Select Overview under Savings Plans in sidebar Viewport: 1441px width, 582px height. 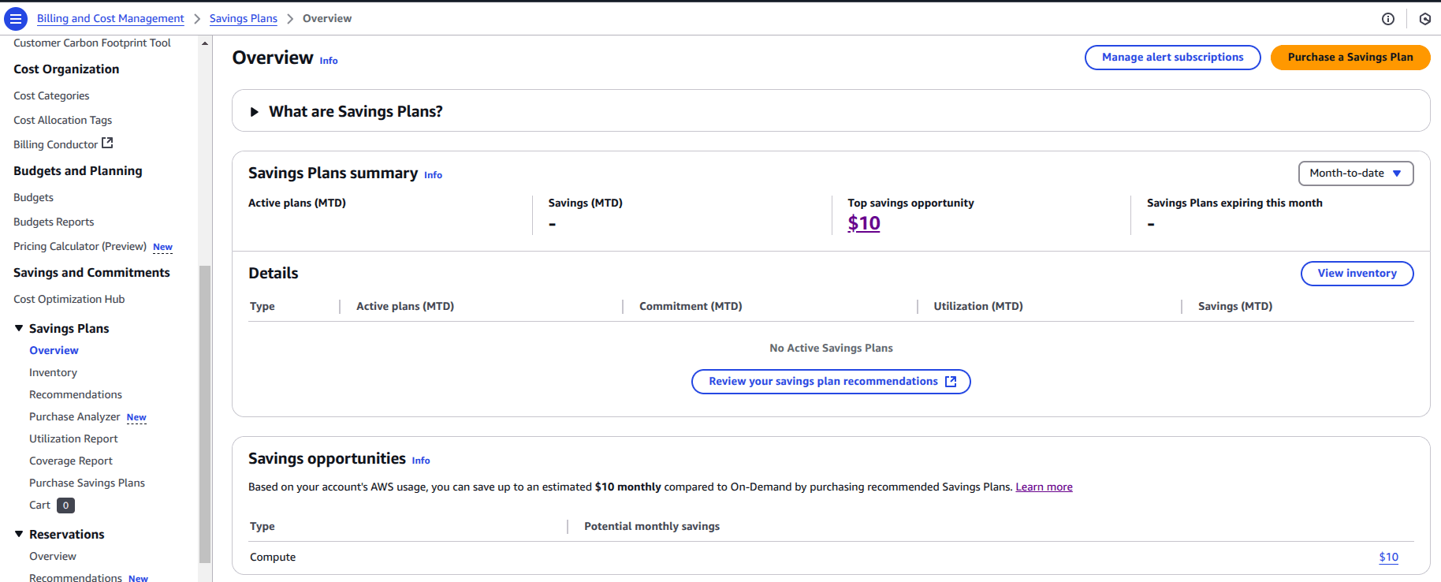(x=54, y=350)
